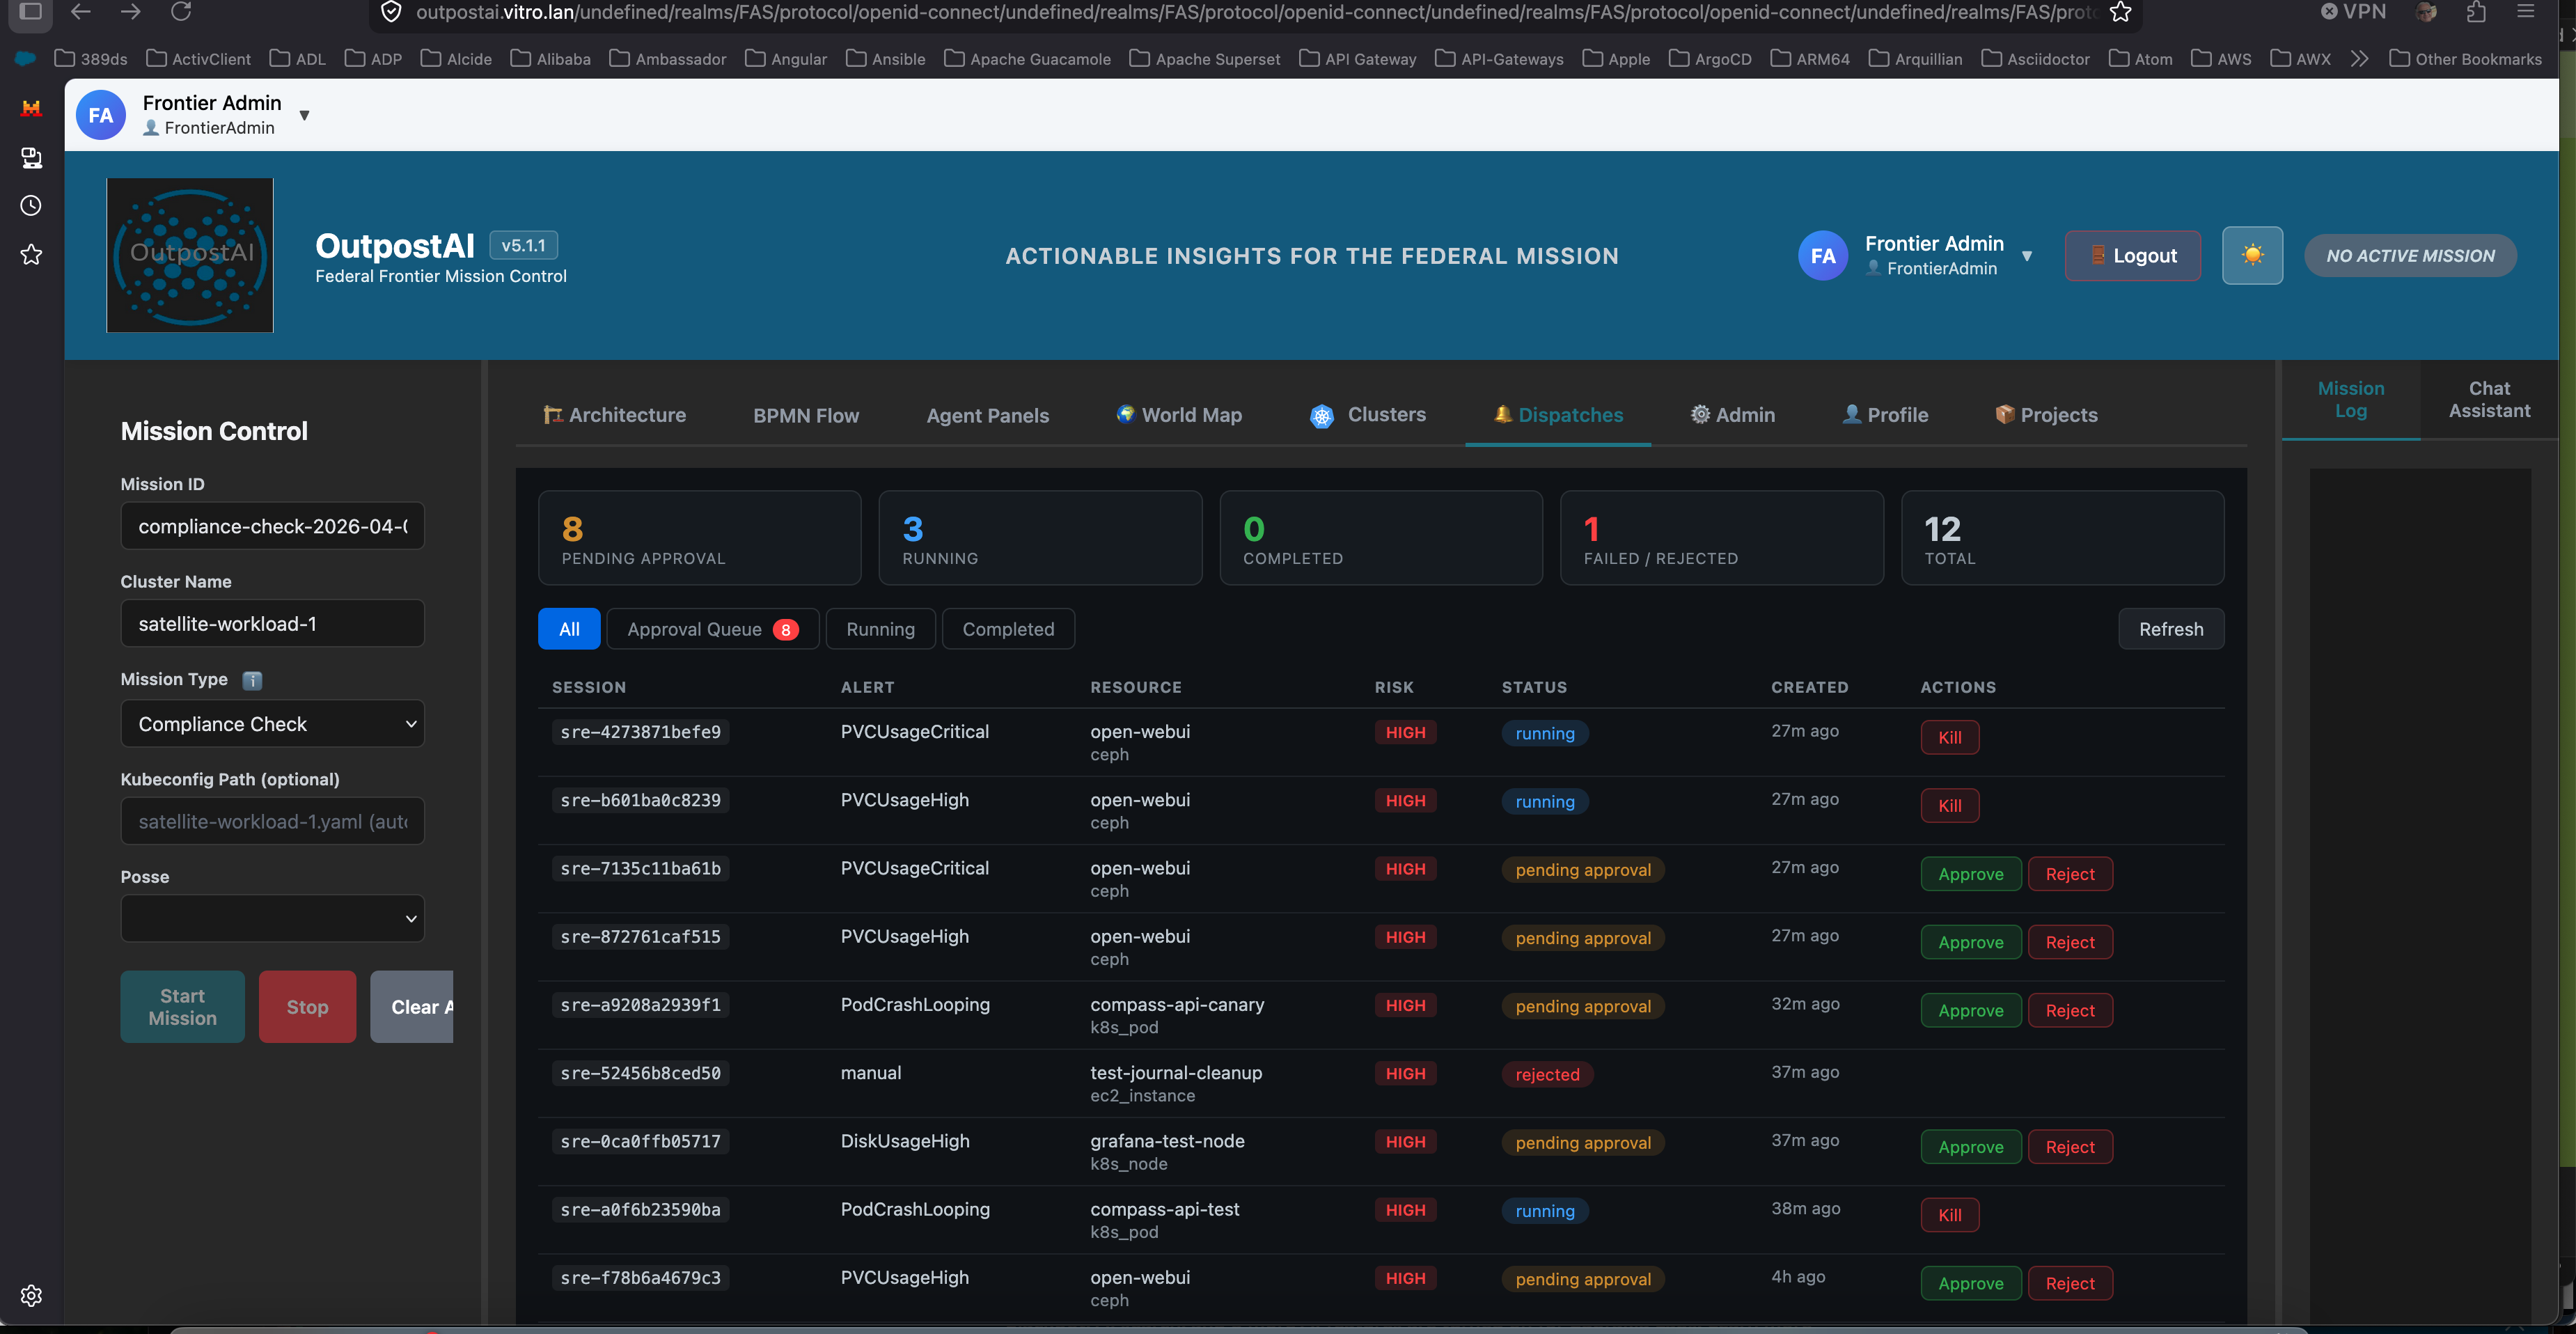Filter by Approval Queue

[x=712, y=629]
